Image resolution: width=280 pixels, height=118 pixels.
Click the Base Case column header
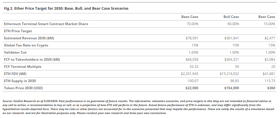click(x=190, y=17)
